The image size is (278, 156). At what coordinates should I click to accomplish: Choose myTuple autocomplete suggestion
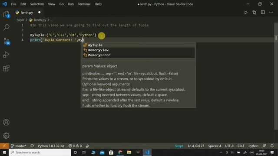pos(139,45)
